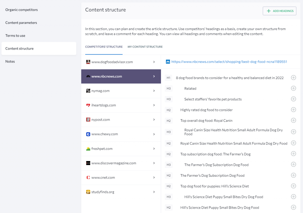Add the Select staffers' favorite pet products heading
Screen dimensions: 303x213
coord(293,99)
